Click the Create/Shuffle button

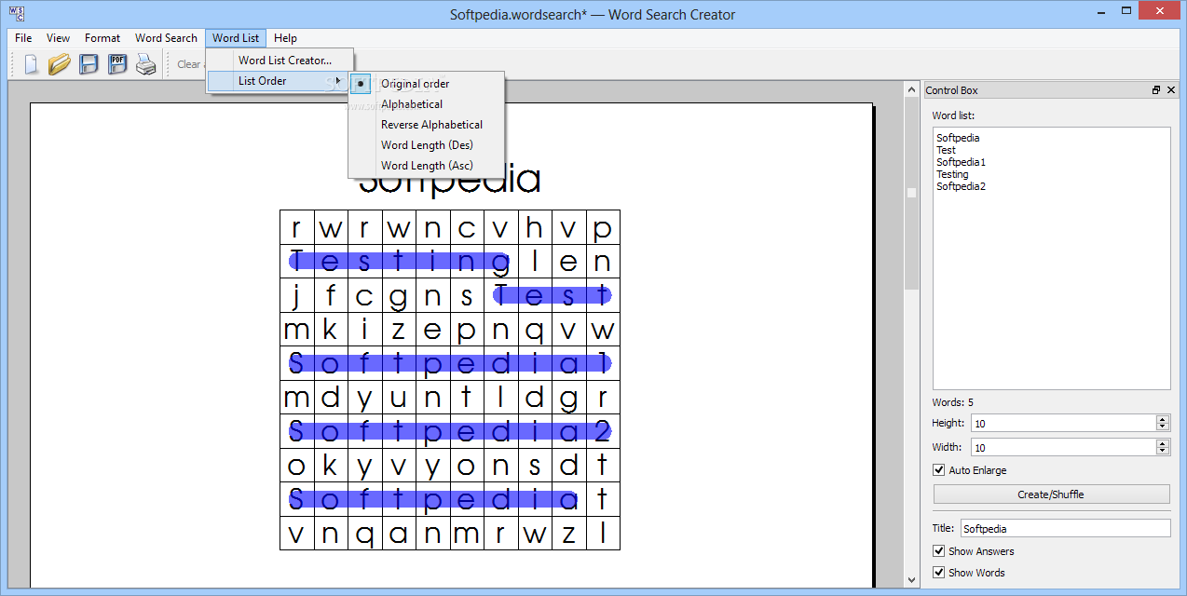point(1051,494)
